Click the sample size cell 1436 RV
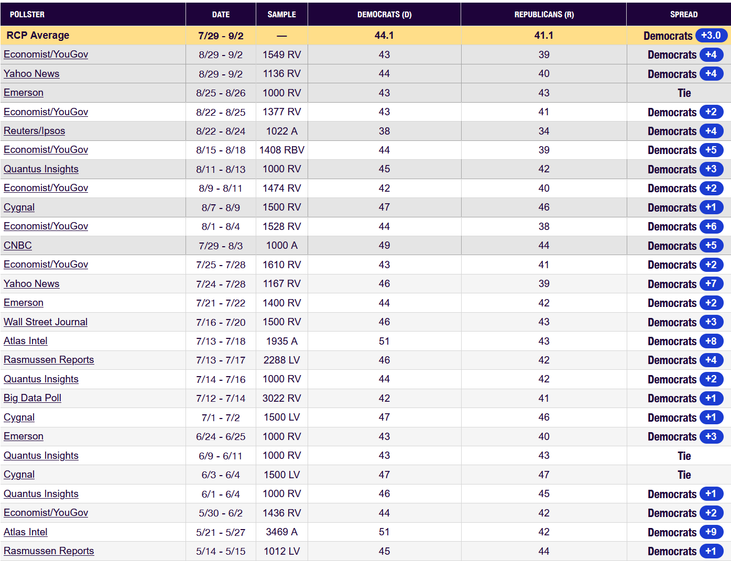The image size is (731, 561). coord(282,513)
